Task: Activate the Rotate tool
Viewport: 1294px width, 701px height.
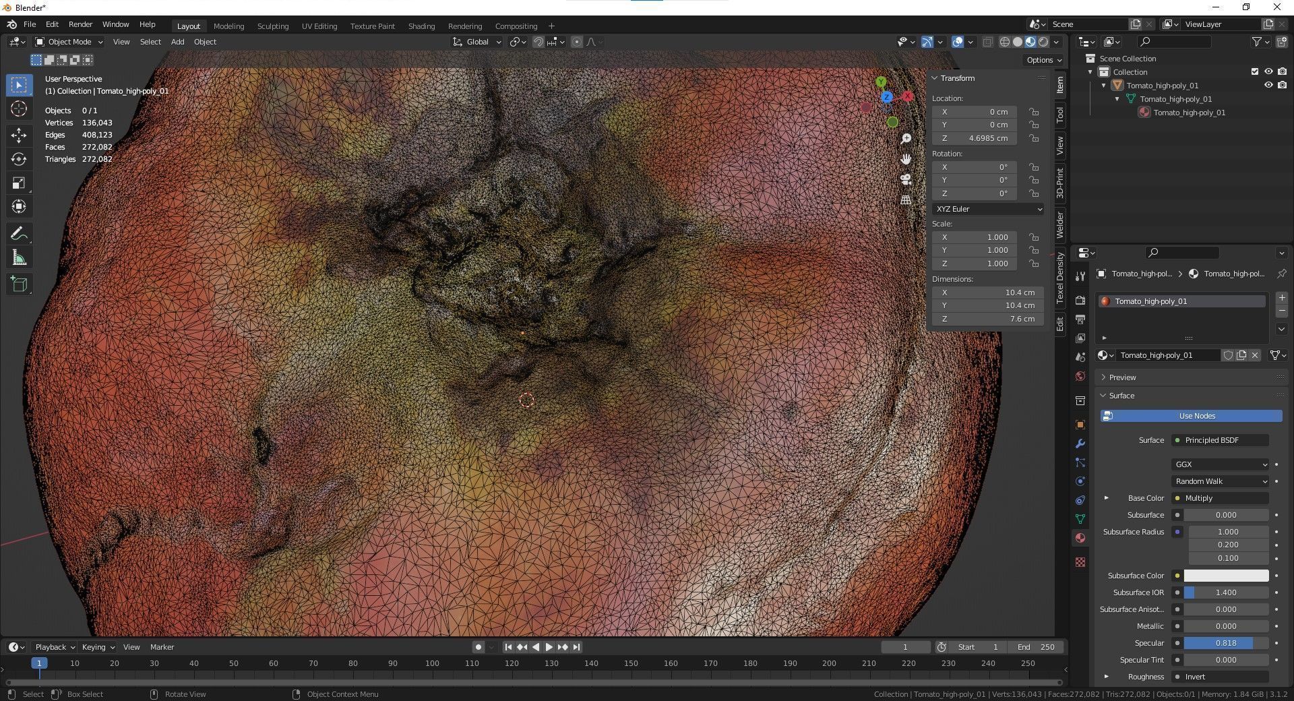Action: point(19,159)
